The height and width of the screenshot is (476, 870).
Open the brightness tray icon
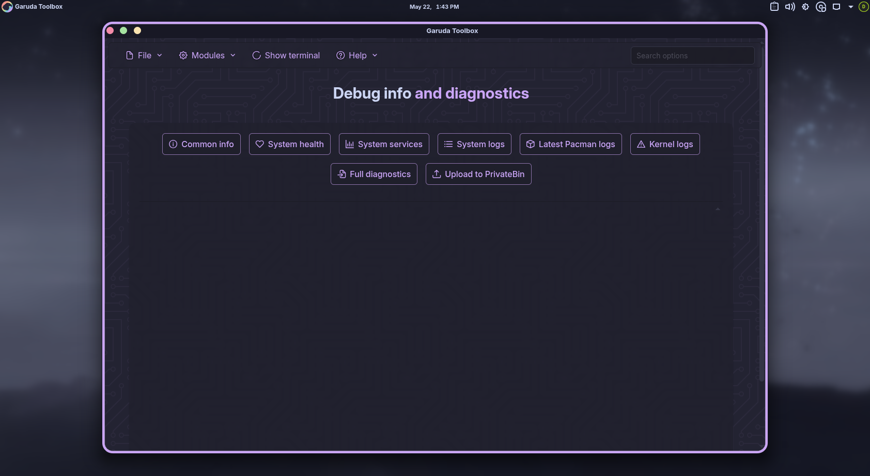click(805, 7)
